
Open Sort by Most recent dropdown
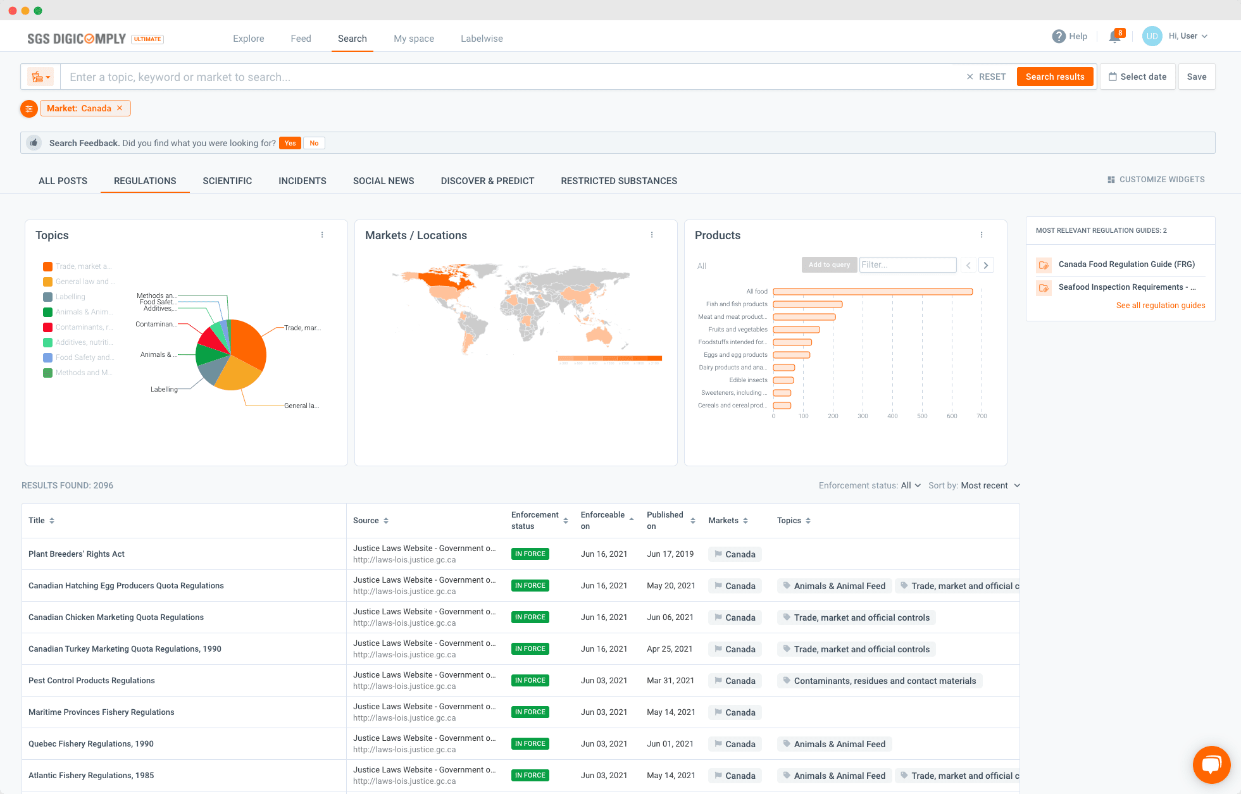tap(990, 486)
